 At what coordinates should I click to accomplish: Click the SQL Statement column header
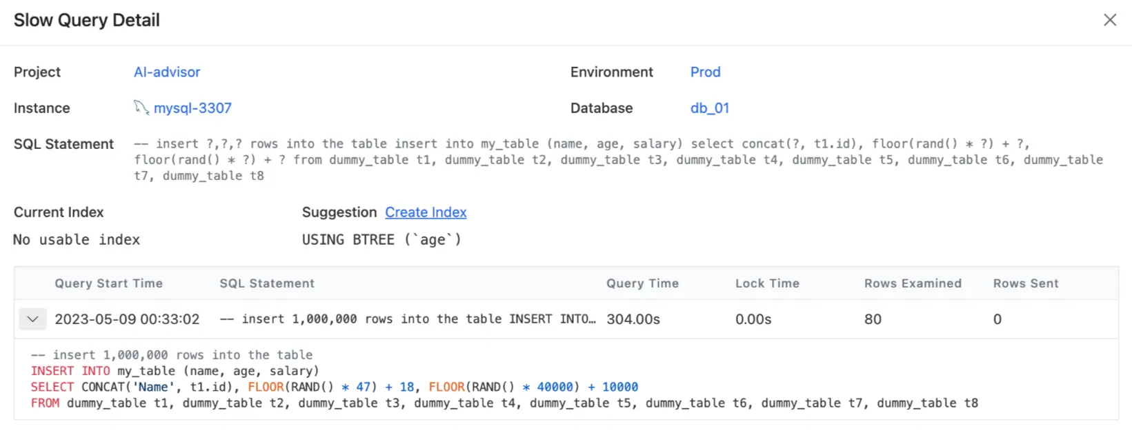point(267,283)
